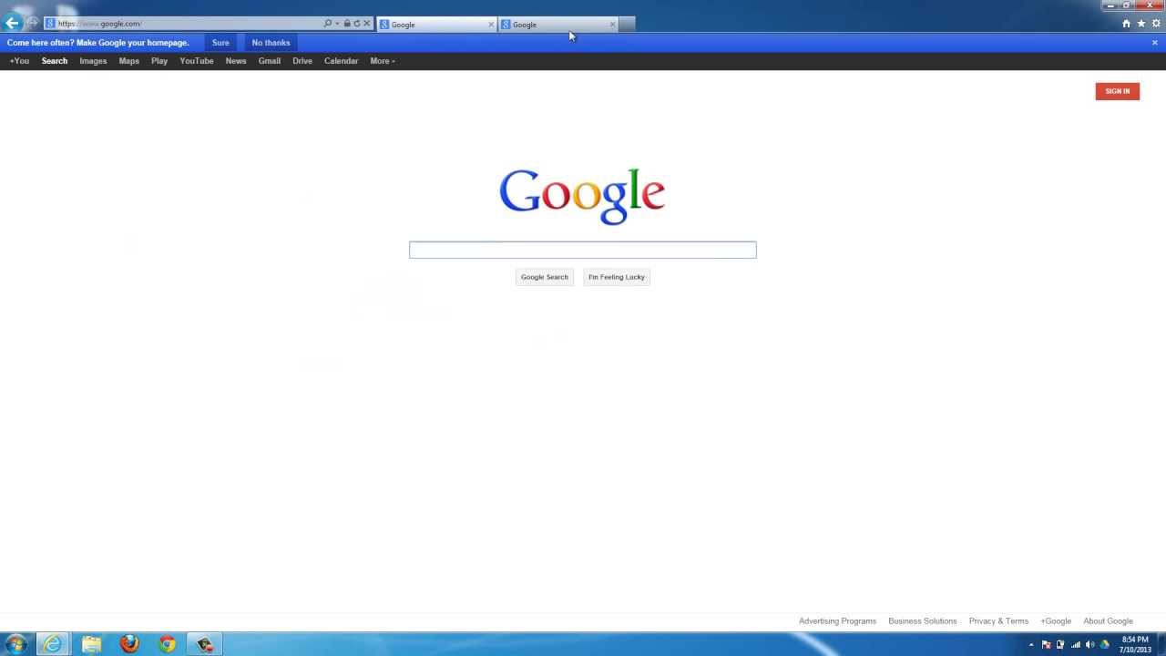
Task: Click the Google logo
Action: click(582, 195)
